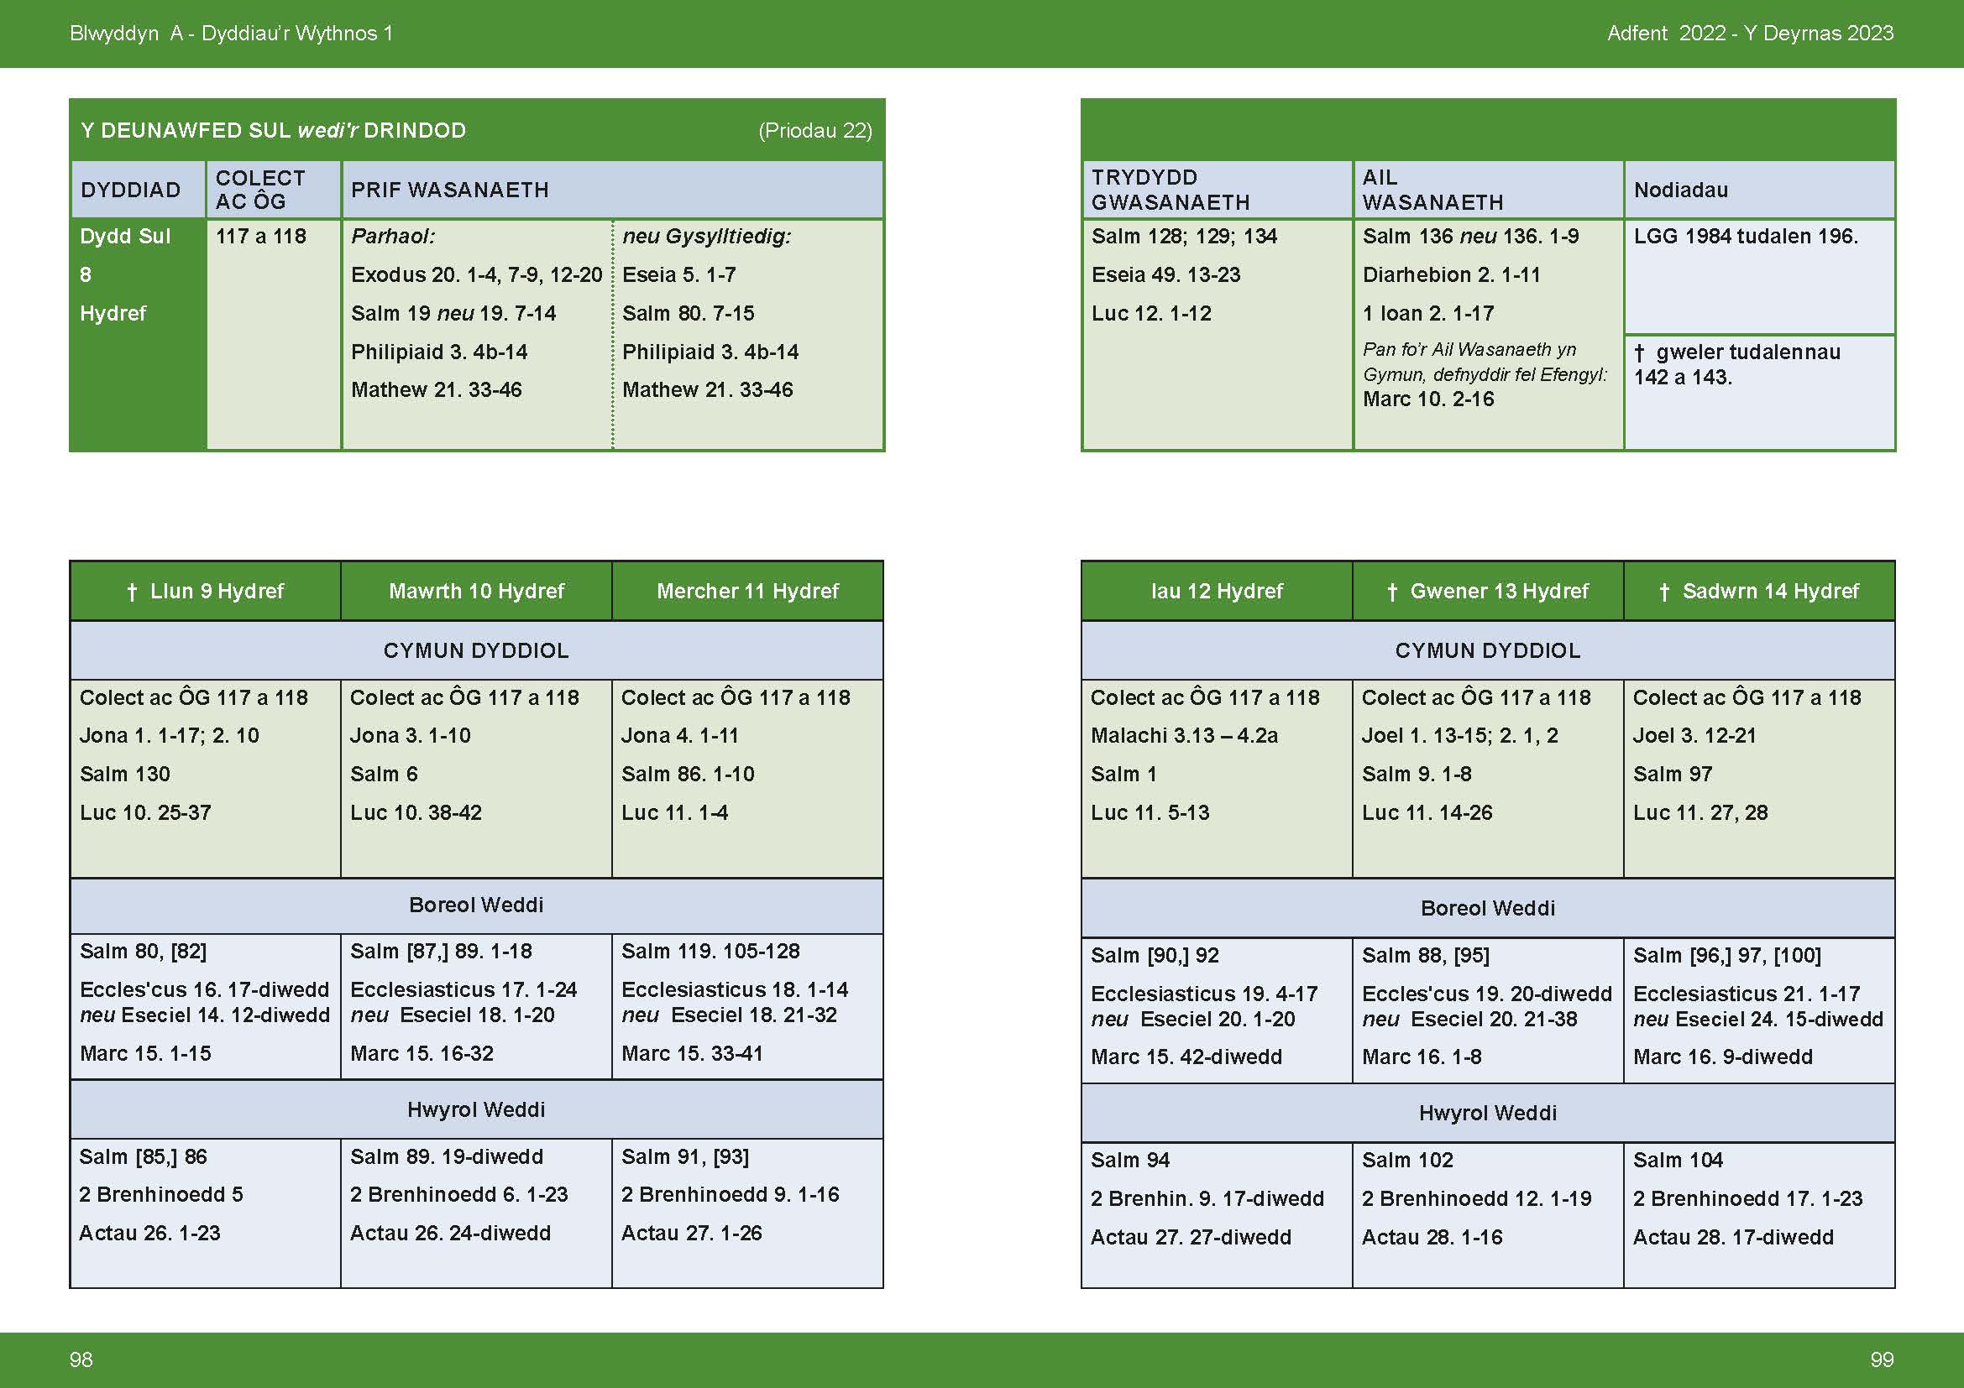Click the AIL WASANAETH header cell
Screen dimensions: 1964x1388
pyautogui.click(x=1432, y=190)
